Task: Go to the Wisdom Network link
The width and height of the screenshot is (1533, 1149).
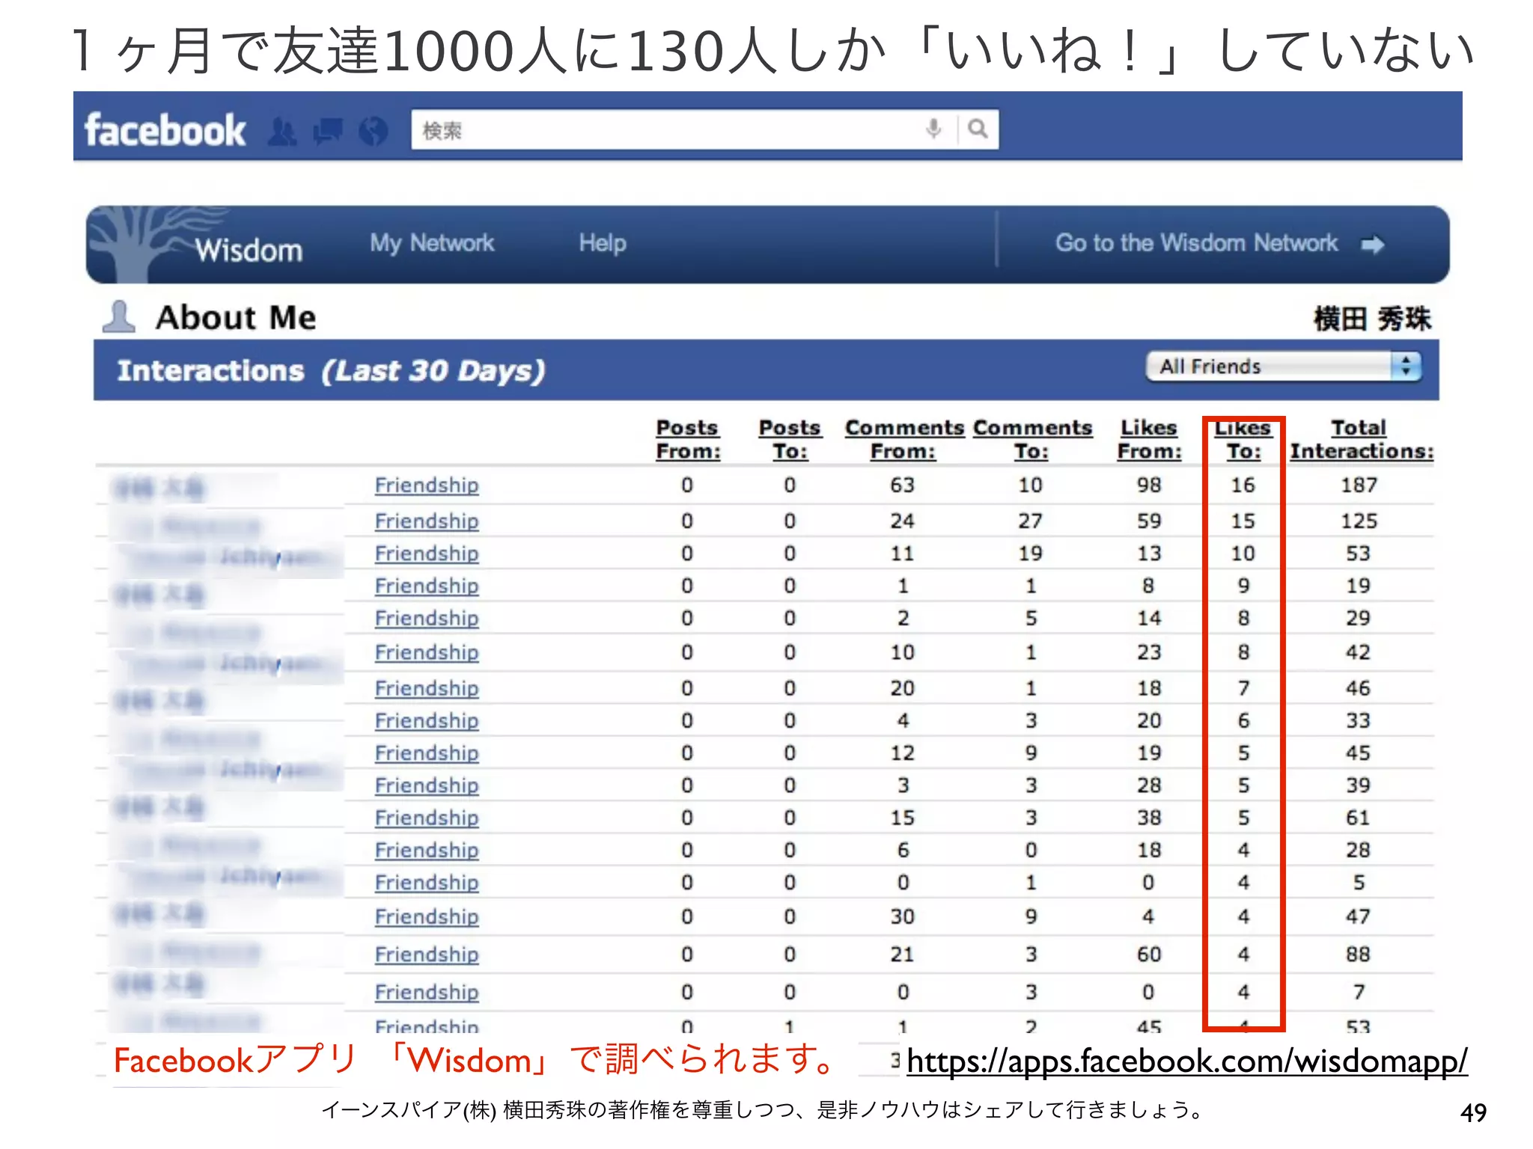Action: 1196,243
